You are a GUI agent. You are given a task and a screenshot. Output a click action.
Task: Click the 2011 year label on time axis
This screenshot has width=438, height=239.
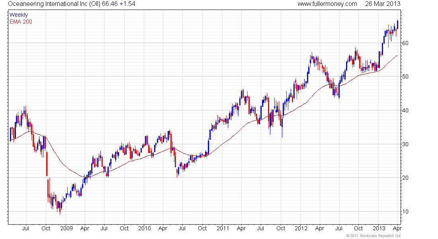[223, 228]
